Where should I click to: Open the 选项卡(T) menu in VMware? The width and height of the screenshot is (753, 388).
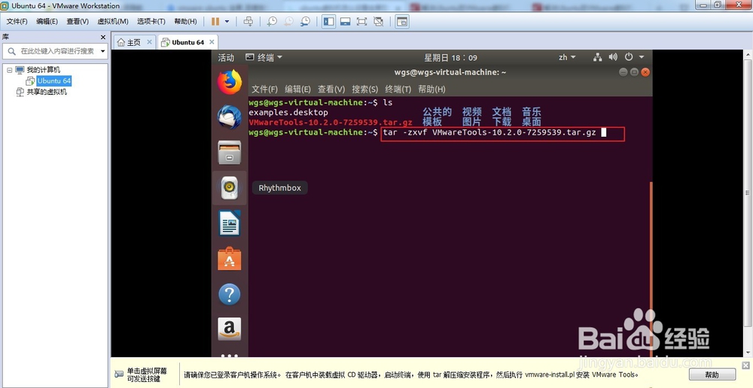point(151,22)
